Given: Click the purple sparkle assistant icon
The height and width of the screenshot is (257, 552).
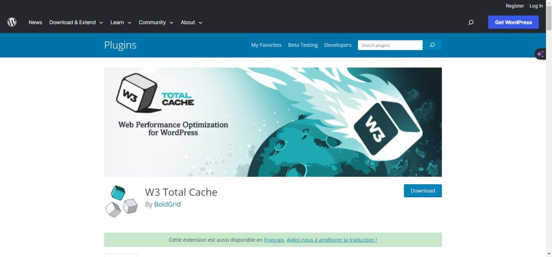Looking at the screenshot, I should coord(540,54).
